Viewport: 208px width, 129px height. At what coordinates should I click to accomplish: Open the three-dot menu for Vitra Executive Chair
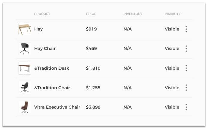(186, 107)
